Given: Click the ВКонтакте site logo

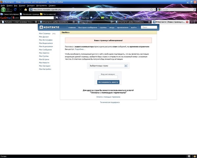Looking at the screenshot, I should click(49, 27).
